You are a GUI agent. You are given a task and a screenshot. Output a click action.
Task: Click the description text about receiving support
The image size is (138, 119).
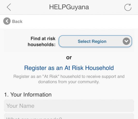pyautogui.click(x=69, y=79)
